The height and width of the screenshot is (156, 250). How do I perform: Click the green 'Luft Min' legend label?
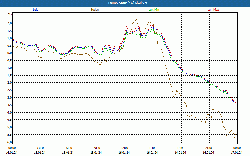coord(154,10)
